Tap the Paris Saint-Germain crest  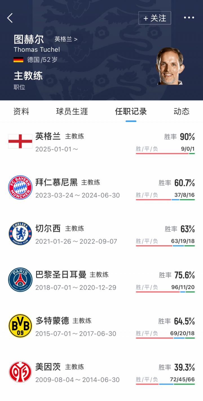(x=20, y=279)
